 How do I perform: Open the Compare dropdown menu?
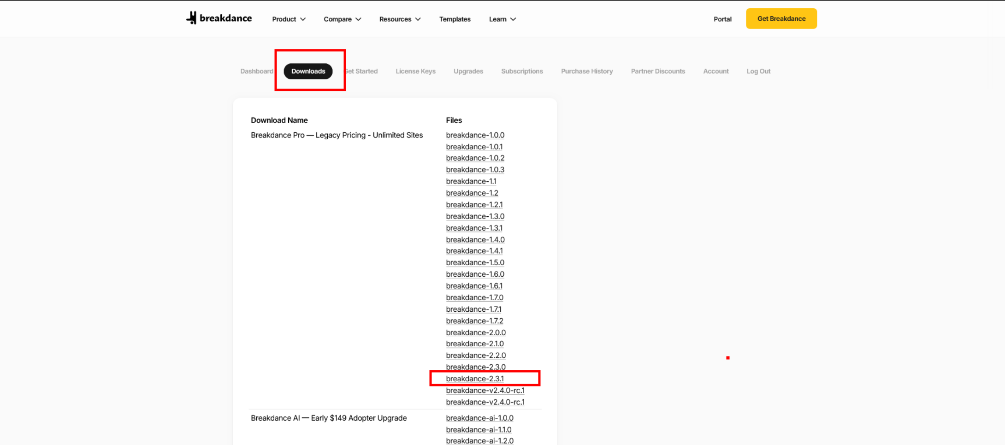342,19
